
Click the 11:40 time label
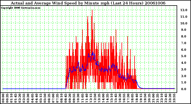click(x=86, y=98)
